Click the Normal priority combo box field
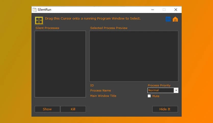The width and height of the screenshot is (213, 123). [161, 90]
